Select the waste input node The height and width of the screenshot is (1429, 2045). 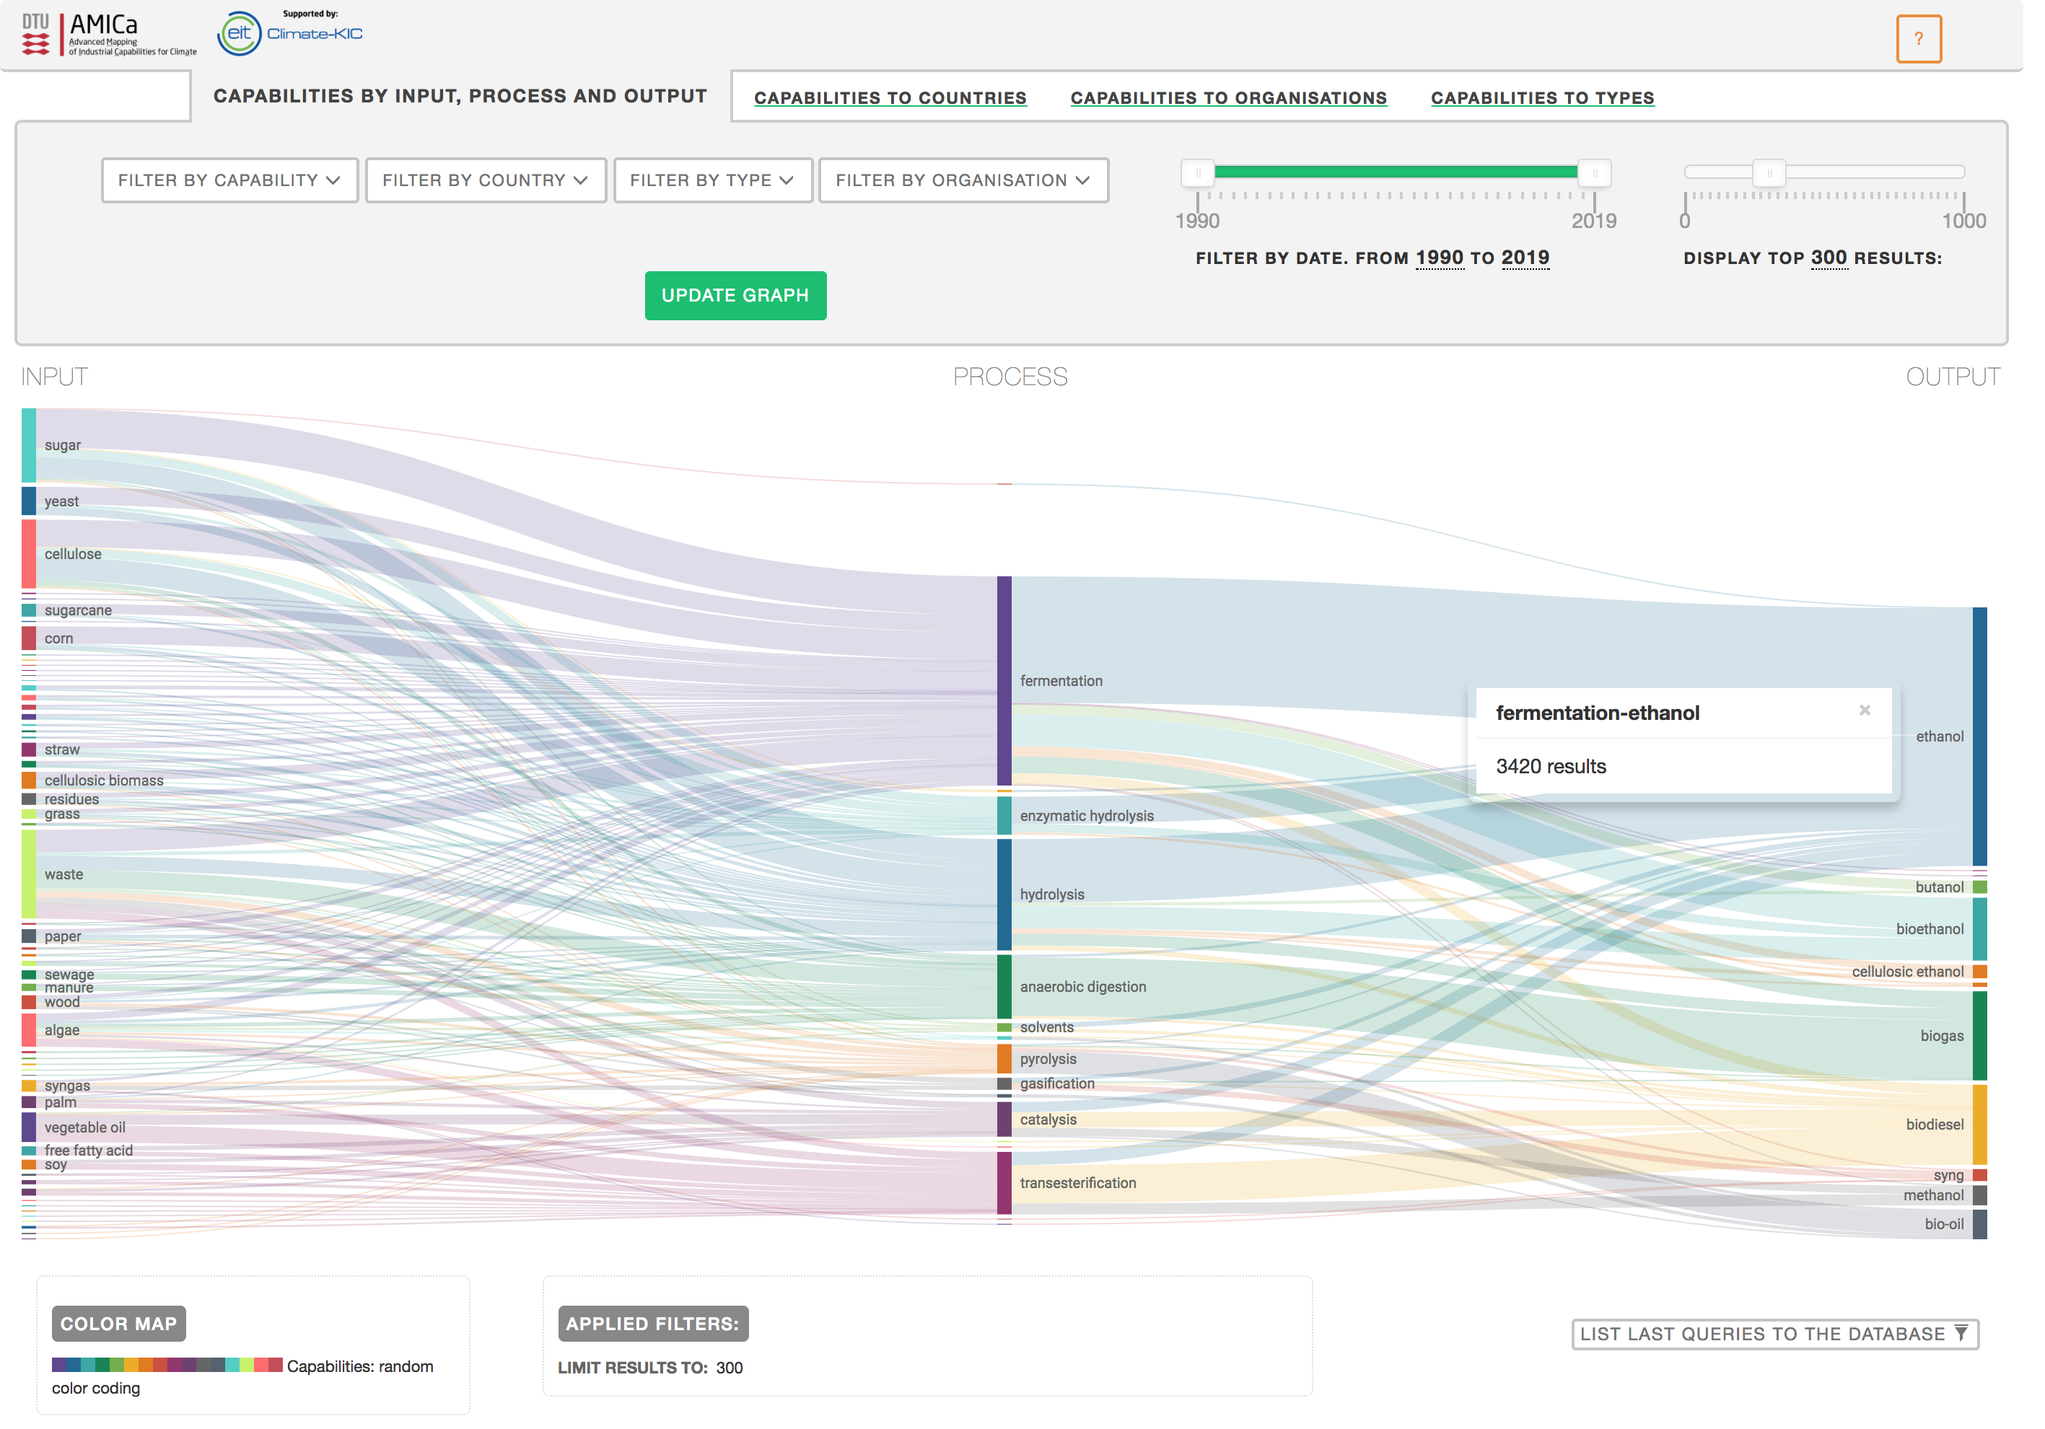(30, 882)
